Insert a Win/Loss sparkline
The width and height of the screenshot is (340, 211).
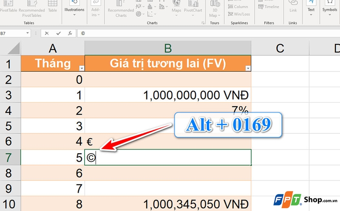point(239,14)
